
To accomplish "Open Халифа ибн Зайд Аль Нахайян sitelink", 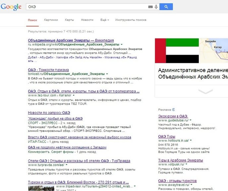I will (79, 57).
